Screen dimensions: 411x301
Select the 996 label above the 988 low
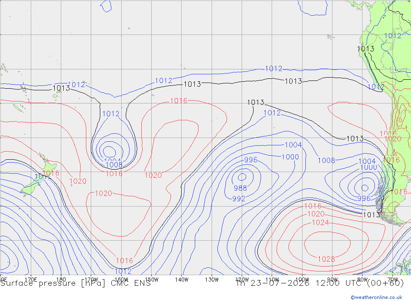point(251,160)
